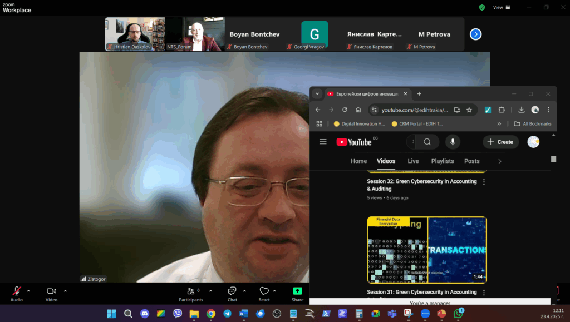
Task: Open the Zoom React heart menu
Action: 264,294
